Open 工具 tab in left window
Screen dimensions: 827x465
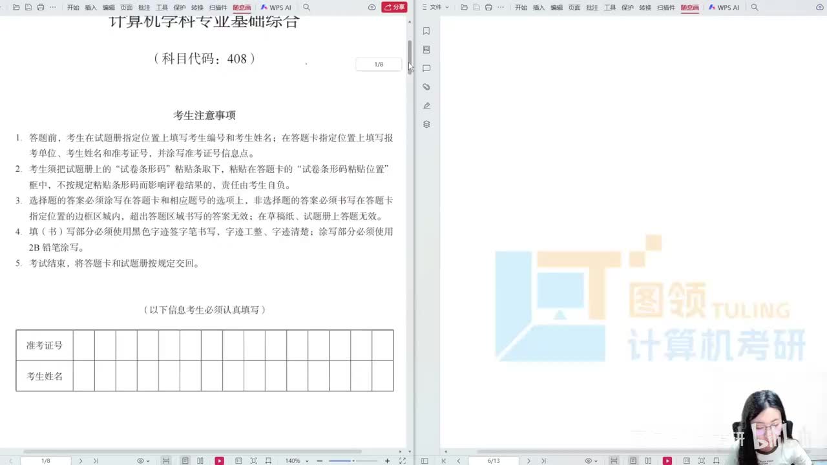pyautogui.click(x=162, y=8)
